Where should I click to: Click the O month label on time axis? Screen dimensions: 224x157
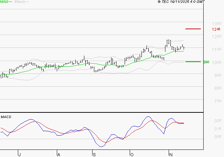pos(132,155)
